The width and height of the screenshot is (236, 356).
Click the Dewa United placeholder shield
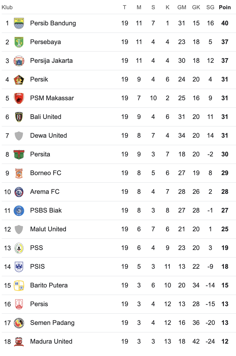coord(19,136)
